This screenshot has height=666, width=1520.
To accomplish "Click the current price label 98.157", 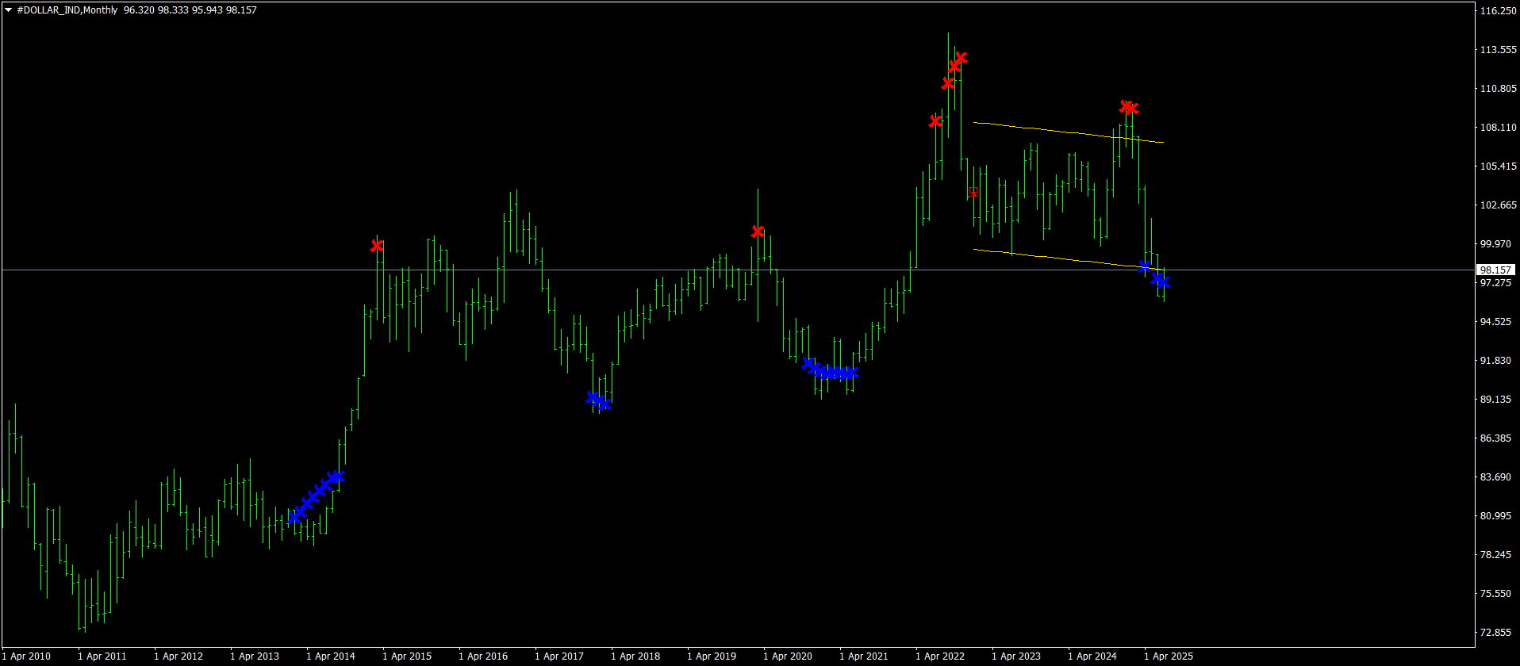I will [x=1495, y=270].
